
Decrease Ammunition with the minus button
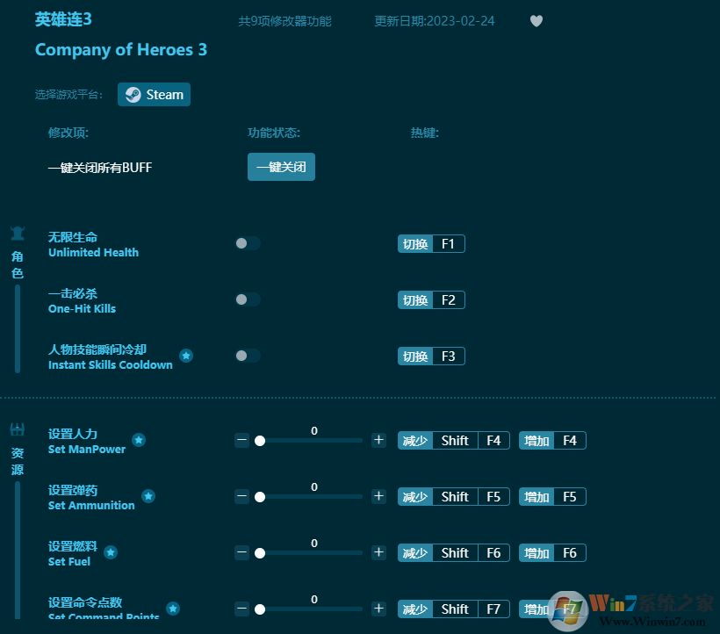(242, 496)
